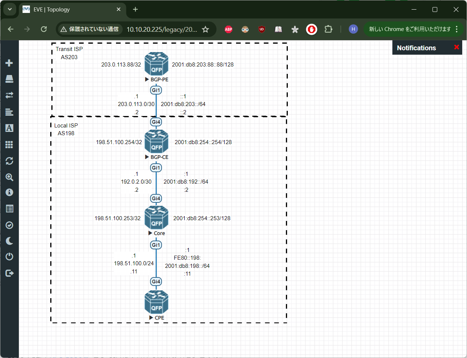Open the tab search dropdown arrow
This screenshot has width=467, height=358.
[x=10, y=10]
